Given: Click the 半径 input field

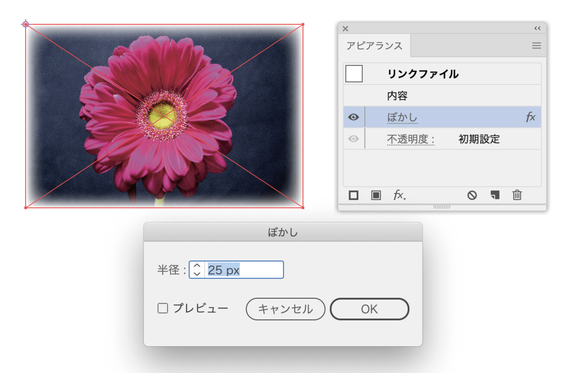Looking at the screenshot, I should 244,270.
